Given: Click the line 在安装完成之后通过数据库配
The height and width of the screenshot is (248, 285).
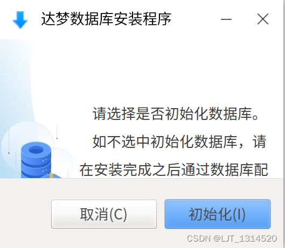Looking at the screenshot, I should (174, 170).
